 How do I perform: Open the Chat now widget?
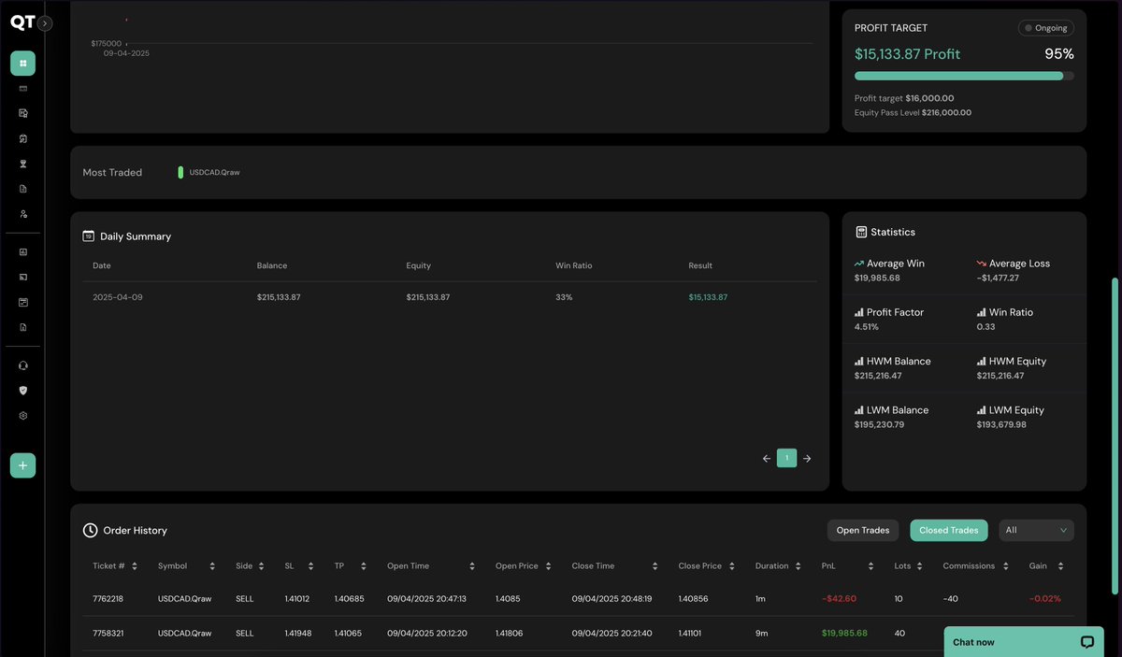tap(1024, 642)
